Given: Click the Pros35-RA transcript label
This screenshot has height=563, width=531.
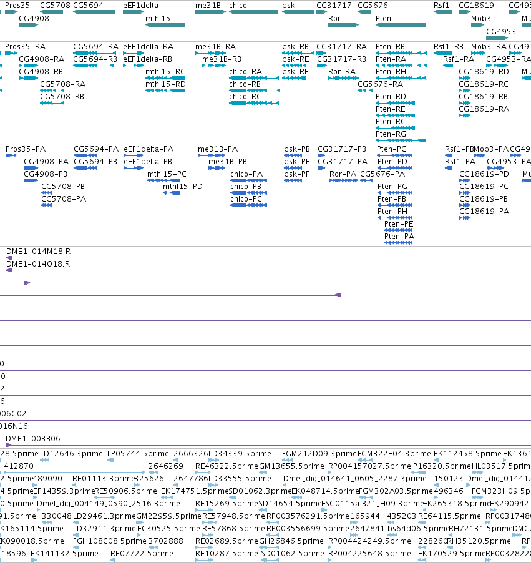Looking at the screenshot, I should point(25,47).
